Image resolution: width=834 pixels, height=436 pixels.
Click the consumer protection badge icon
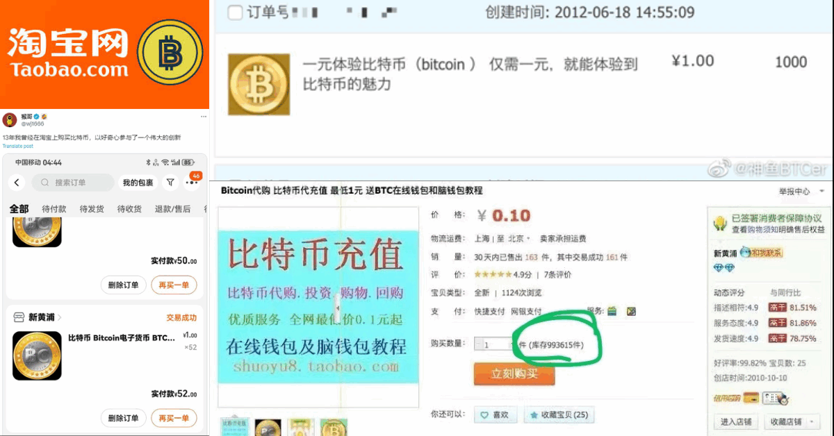pyautogui.click(x=721, y=224)
